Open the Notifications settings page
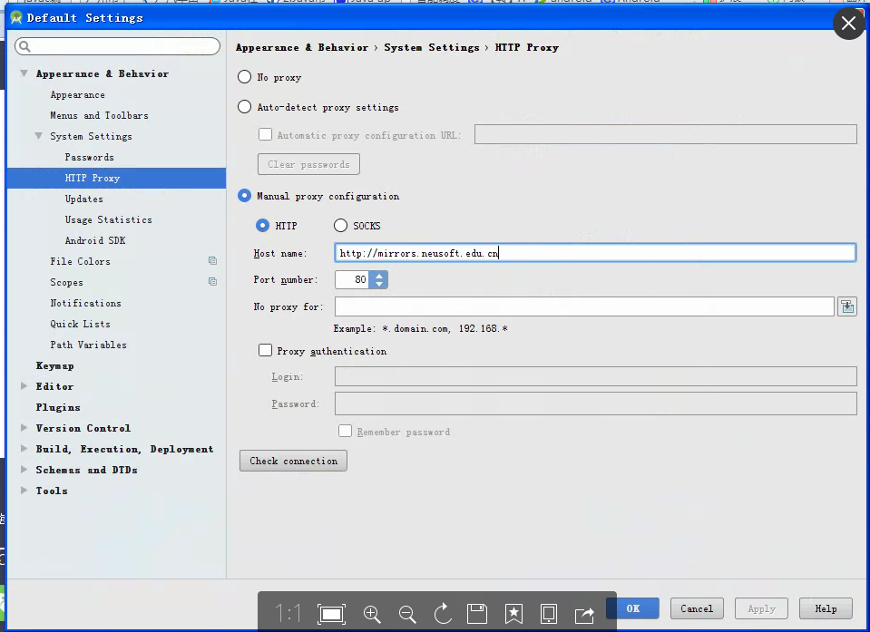 tap(85, 303)
